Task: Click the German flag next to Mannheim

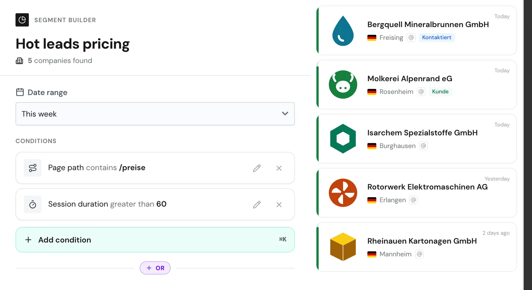Action: [372, 254]
